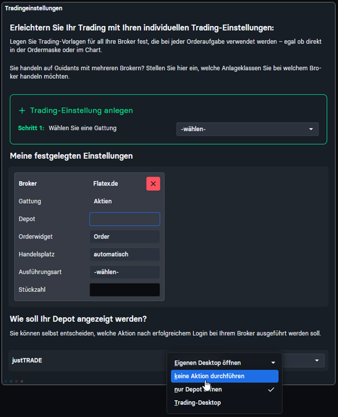338x417 pixels.
Task: Click the arrow beside Eigenen Desktop öffnen
Action: coord(273,363)
